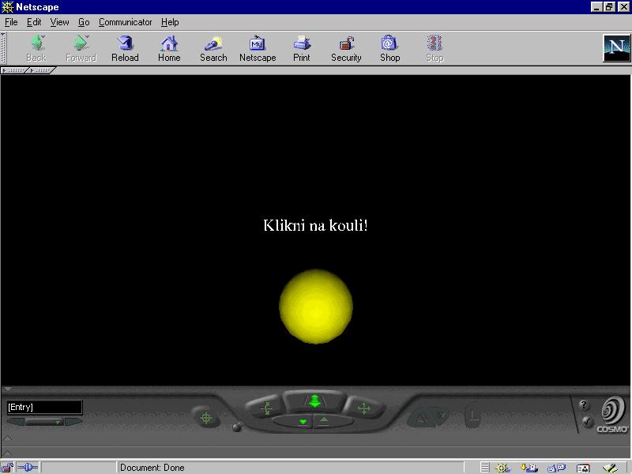This screenshot has height=474, width=632.
Task: Expand the lower Cosmo console arrow
Action: (7, 453)
